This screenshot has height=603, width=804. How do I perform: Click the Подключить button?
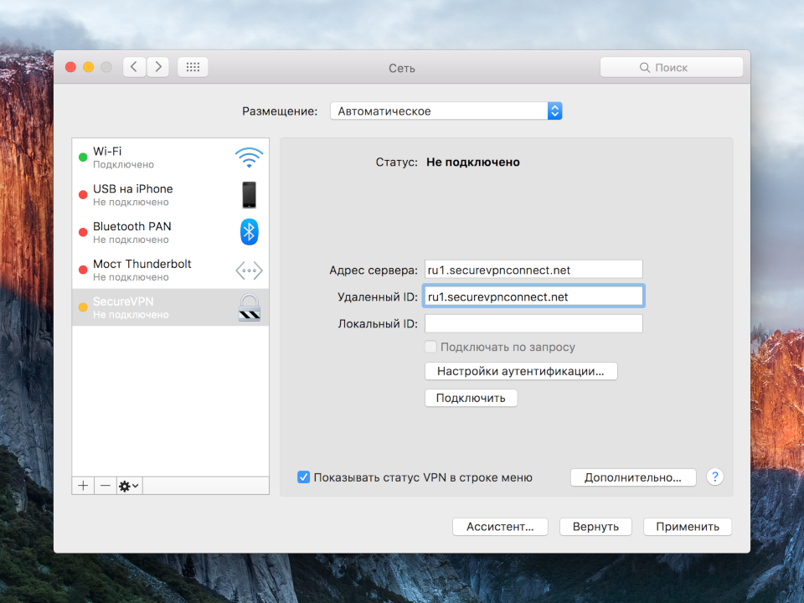(x=471, y=398)
